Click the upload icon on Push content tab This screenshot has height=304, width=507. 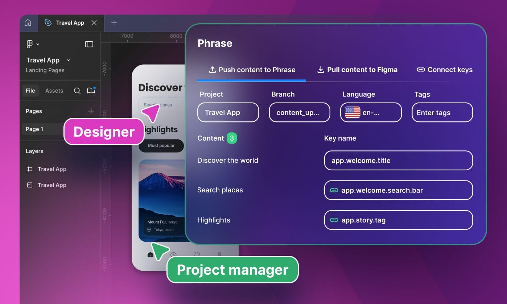pyautogui.click(x=211, y=70)
